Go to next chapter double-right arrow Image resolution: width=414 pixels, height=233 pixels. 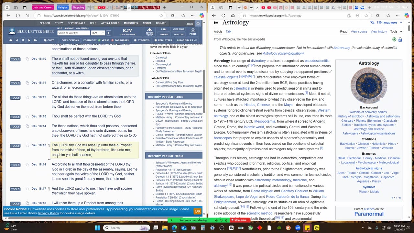35,40
